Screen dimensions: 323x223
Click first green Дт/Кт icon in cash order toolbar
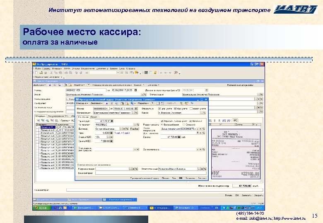[181, 103]
